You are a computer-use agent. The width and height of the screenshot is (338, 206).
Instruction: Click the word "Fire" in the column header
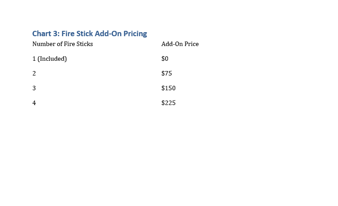(69, 44)
